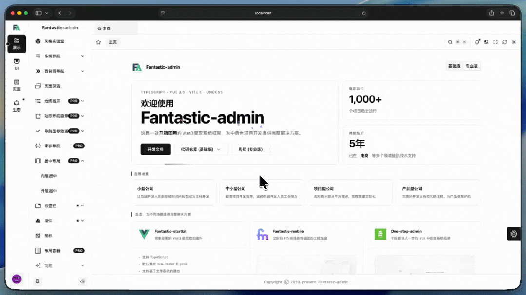
Task: Expand the 面包屑导航 submenu
Action: 59,71
